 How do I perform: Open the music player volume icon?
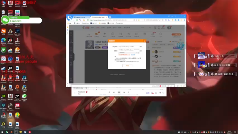tap(156, 93)
